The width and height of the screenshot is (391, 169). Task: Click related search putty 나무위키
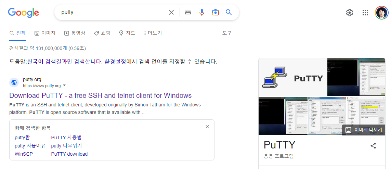click(66, 146)
